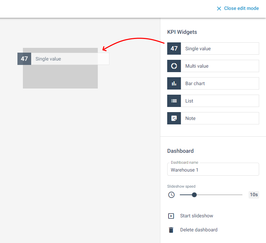Click the slideshow speed slider handle
Screen dimensions: 266x243
click(x=194, y=195)
